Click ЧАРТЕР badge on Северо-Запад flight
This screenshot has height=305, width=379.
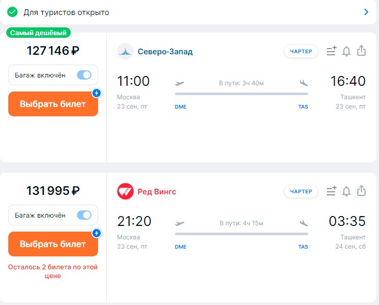click(301, 51)
